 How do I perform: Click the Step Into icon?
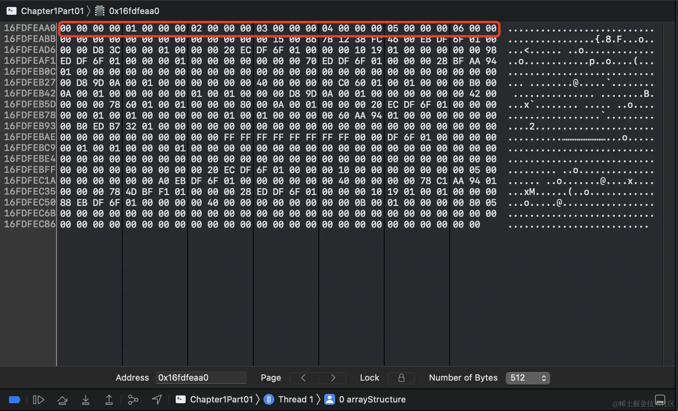coord(86,400)
